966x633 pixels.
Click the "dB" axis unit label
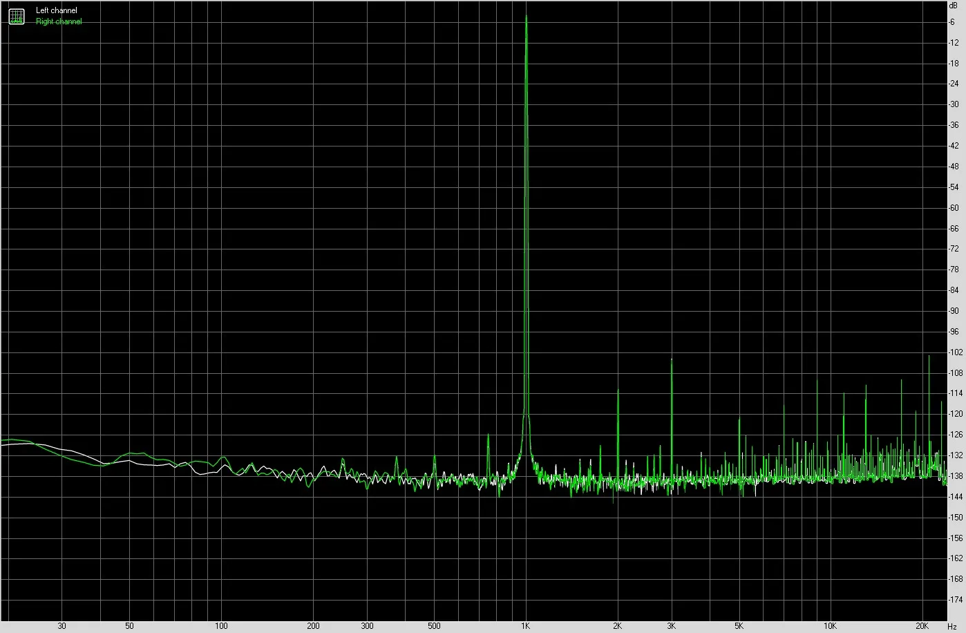pyautogui.click(x=954, y=5)
